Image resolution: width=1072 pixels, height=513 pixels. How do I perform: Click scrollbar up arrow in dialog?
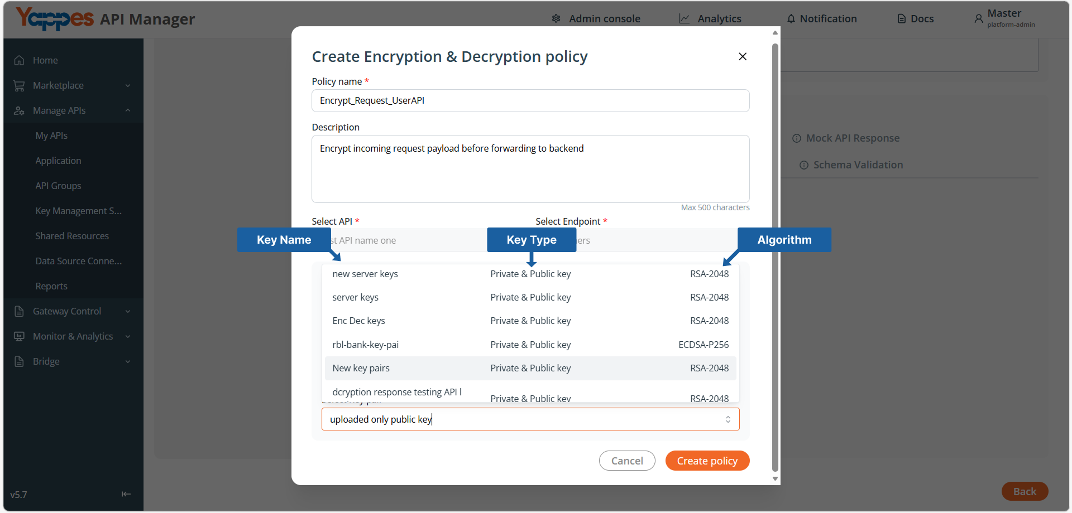click(775, 33)
